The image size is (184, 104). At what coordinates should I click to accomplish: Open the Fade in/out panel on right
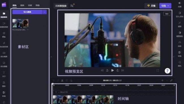click(x=180, y=14)
